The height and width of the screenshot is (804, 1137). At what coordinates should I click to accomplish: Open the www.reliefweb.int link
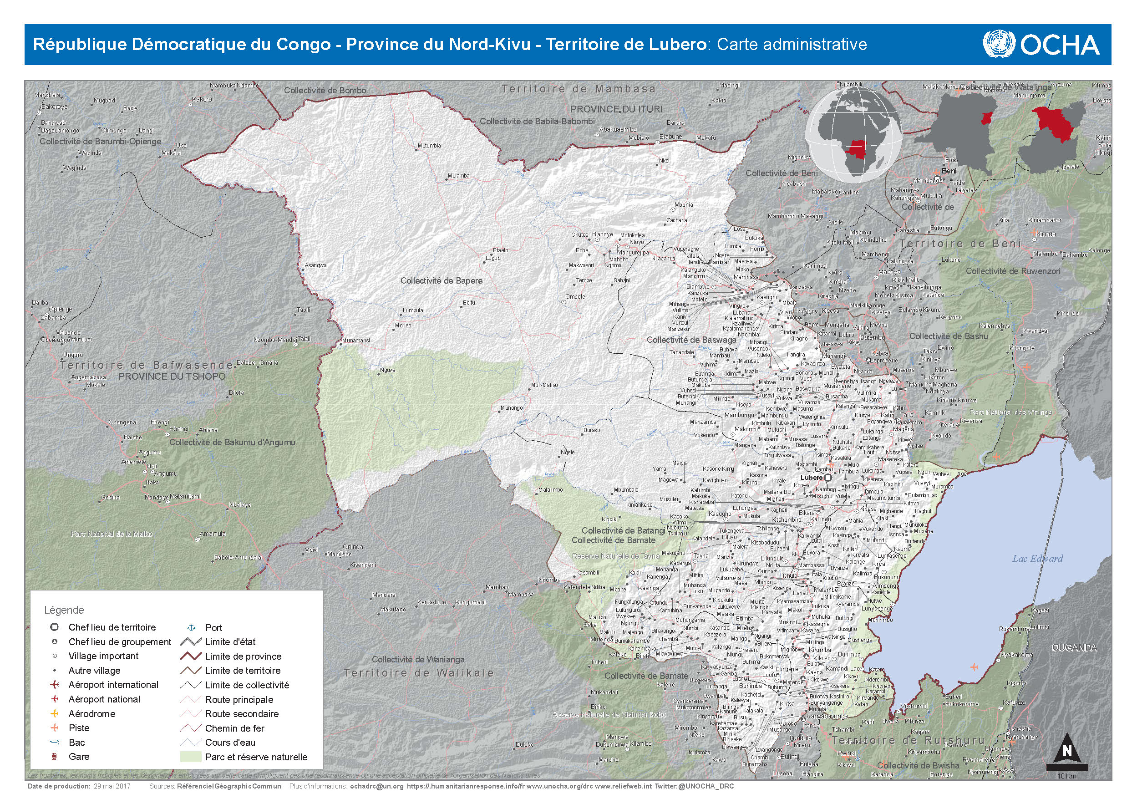pyautogui.click(x=623, y=786)
